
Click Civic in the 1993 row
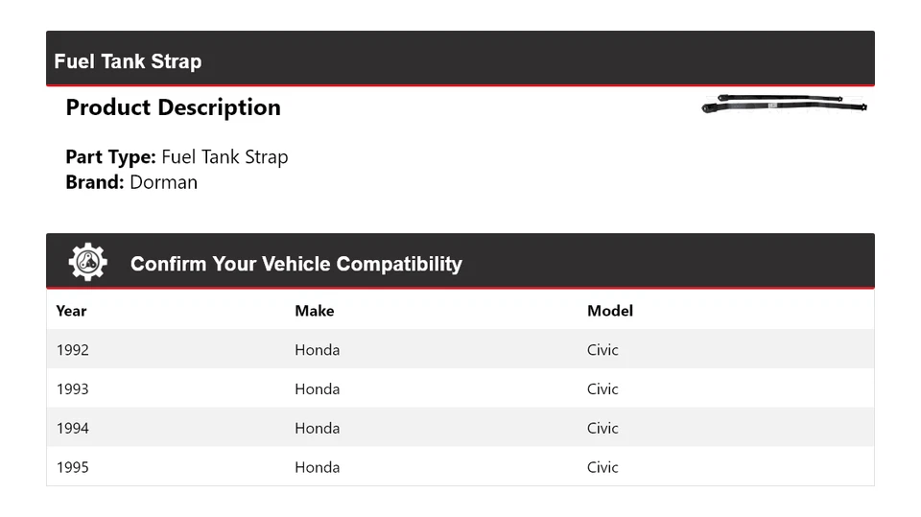click(602, 389)
